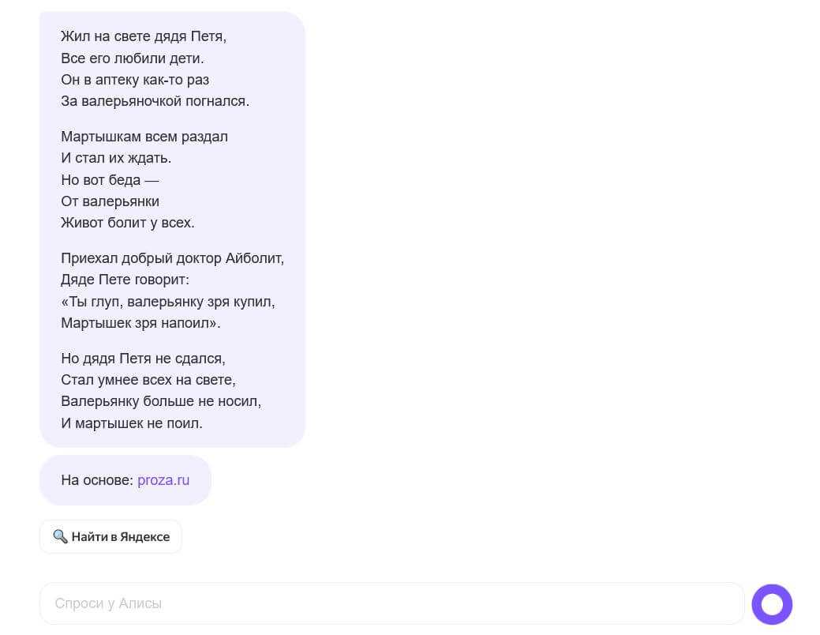Open the proza.ru source link
The image size is (820, 635).
click(x=163, y=480)
